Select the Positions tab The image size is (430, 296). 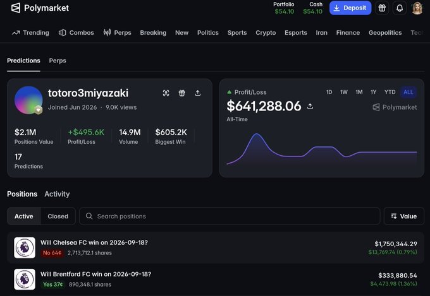[22, 194]
